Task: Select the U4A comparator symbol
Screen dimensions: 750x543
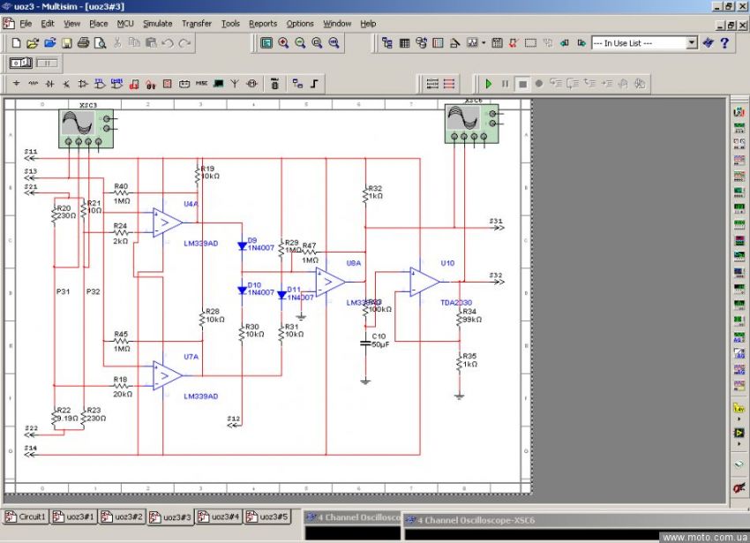Action: pyautogui.click(x=167, y=222)
